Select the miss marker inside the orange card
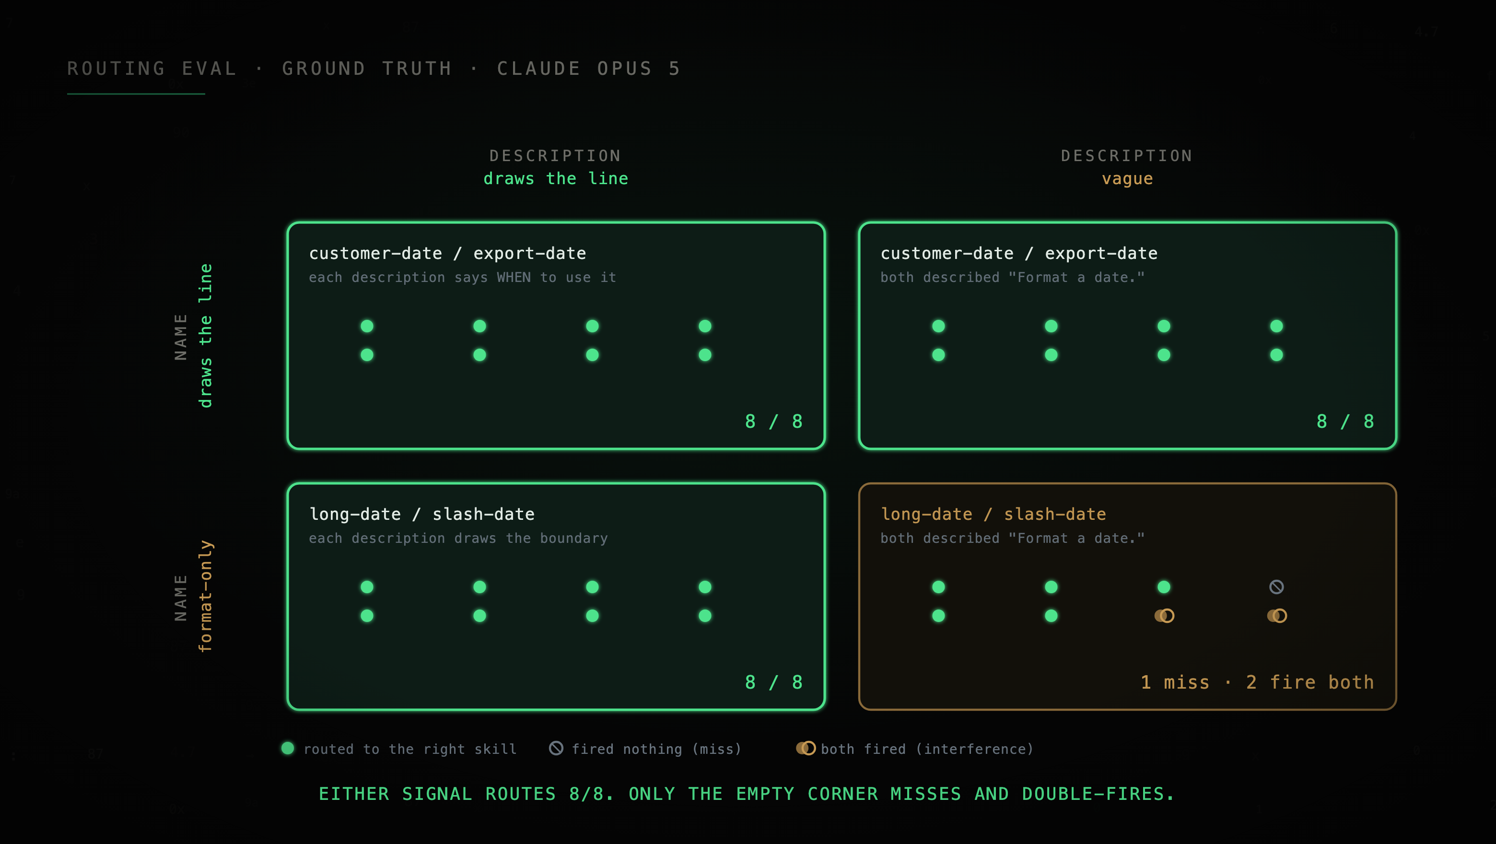The height and width of the screenshot is (844, 1496). point(1276,586)
